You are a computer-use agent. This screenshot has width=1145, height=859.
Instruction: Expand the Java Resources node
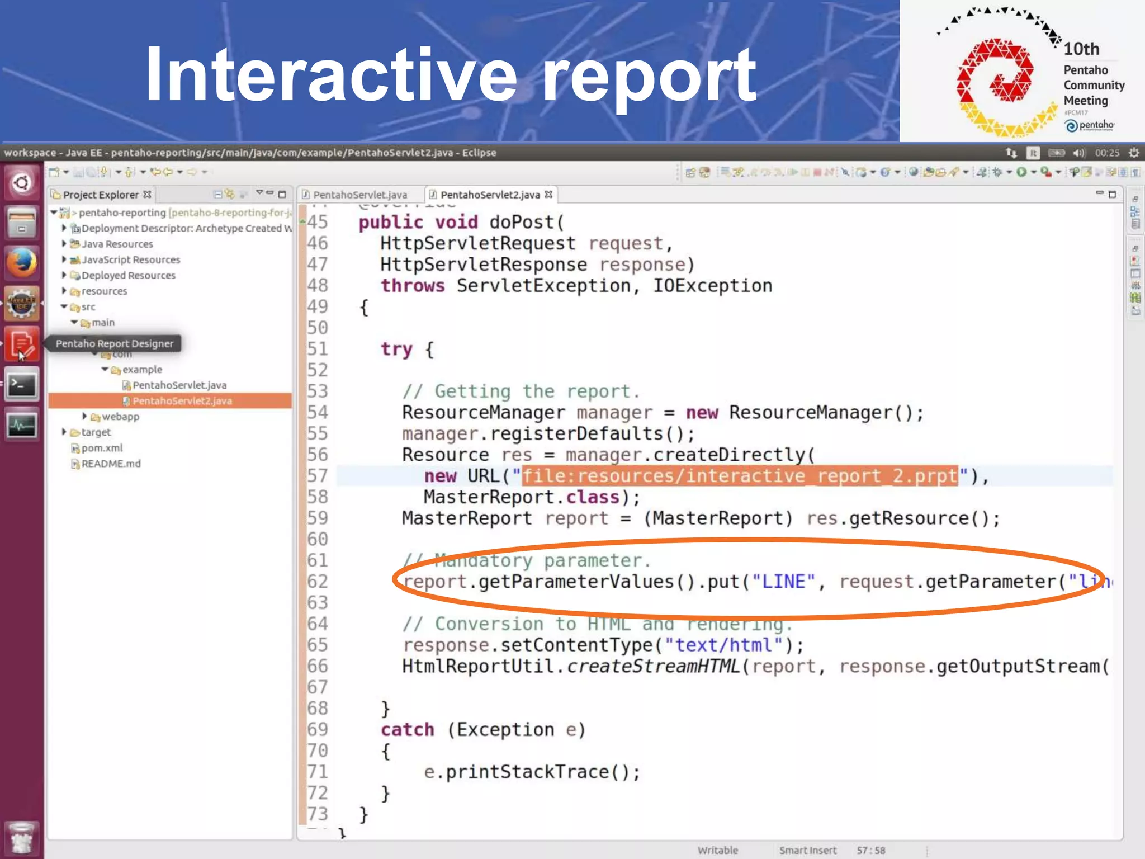[64, 244]
